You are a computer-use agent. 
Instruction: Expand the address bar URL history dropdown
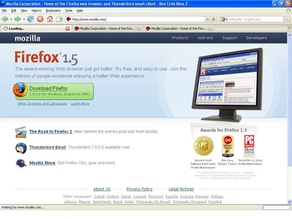(x=208, y=19)
